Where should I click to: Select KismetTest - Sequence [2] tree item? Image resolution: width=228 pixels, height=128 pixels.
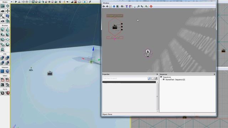coord(175,80)
